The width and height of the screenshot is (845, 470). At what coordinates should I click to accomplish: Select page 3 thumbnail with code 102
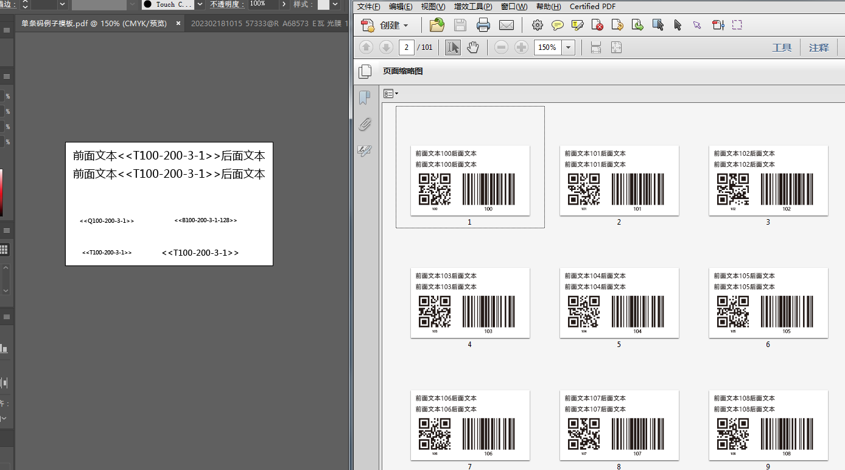click(x=768, y=181)
